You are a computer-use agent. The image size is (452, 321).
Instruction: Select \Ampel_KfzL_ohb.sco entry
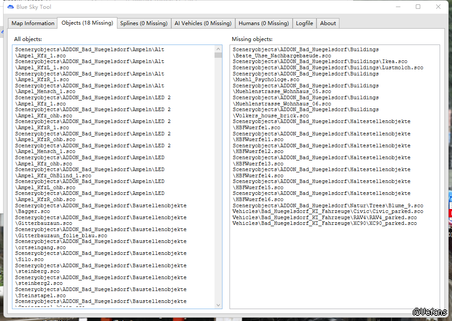click(90, 185)
